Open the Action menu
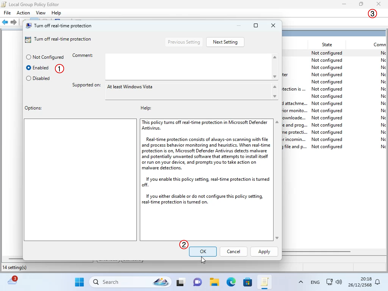 point(23,13)
